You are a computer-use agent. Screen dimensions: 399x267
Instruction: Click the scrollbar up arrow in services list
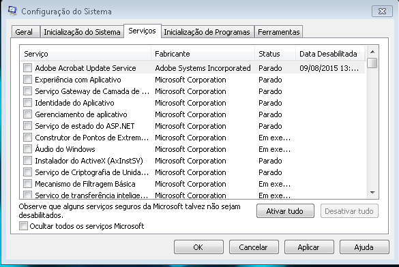pos(372,52)
